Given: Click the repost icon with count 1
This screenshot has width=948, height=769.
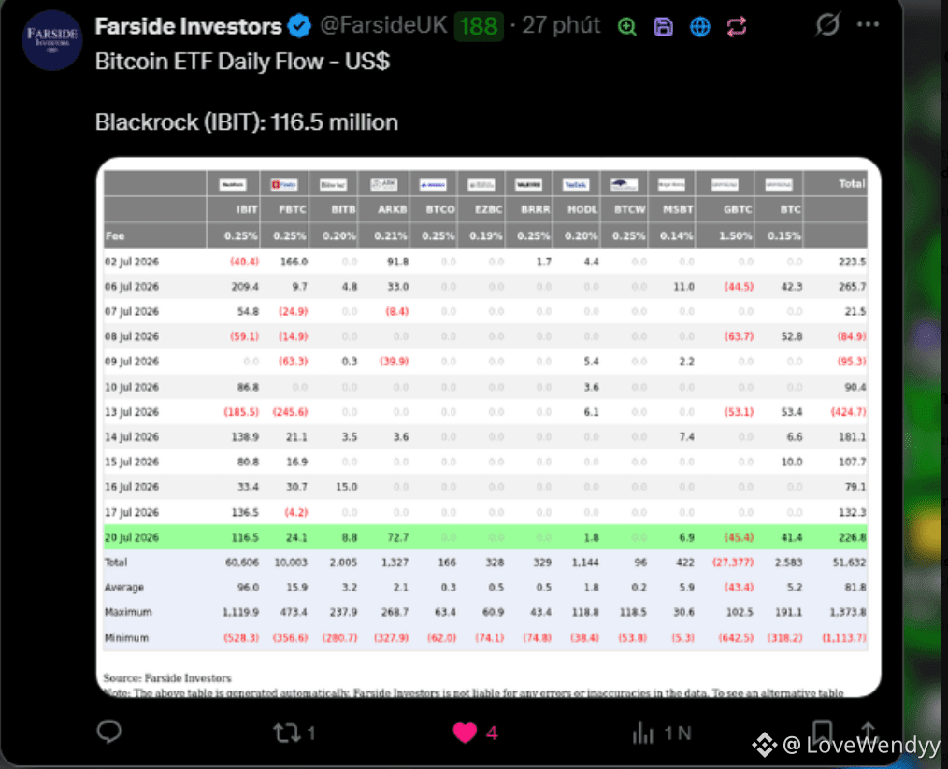Looking at the screenshot, I should pyautogui.click(x=294, y=733).
